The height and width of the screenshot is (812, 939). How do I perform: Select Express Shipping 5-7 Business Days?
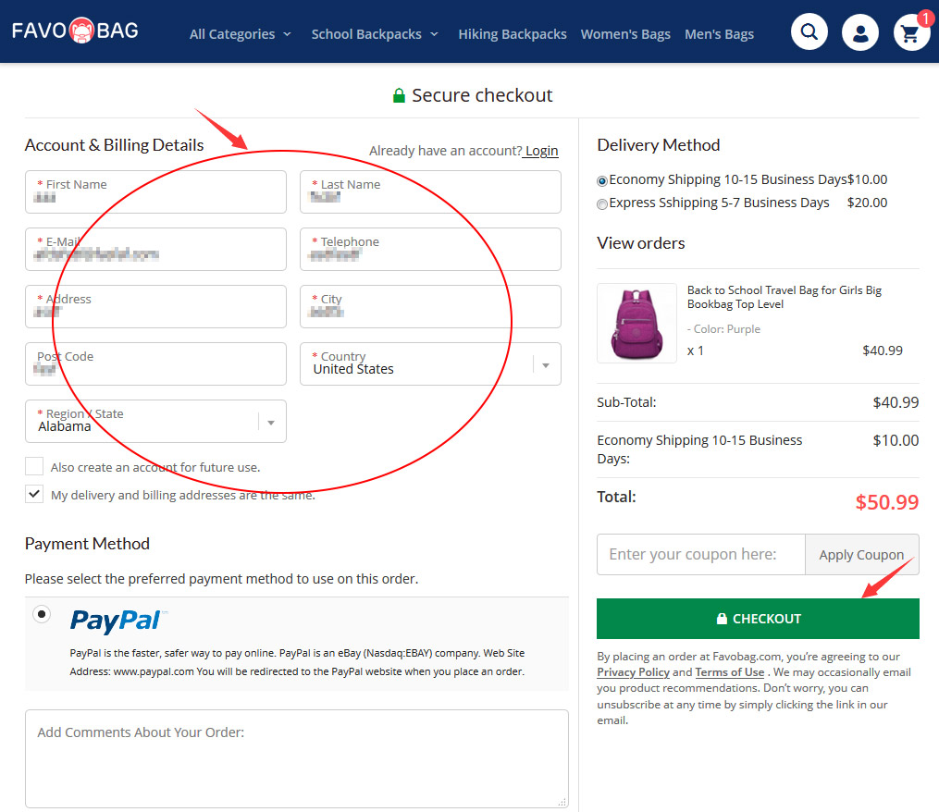pyautogui.click(x=603, y=204)
